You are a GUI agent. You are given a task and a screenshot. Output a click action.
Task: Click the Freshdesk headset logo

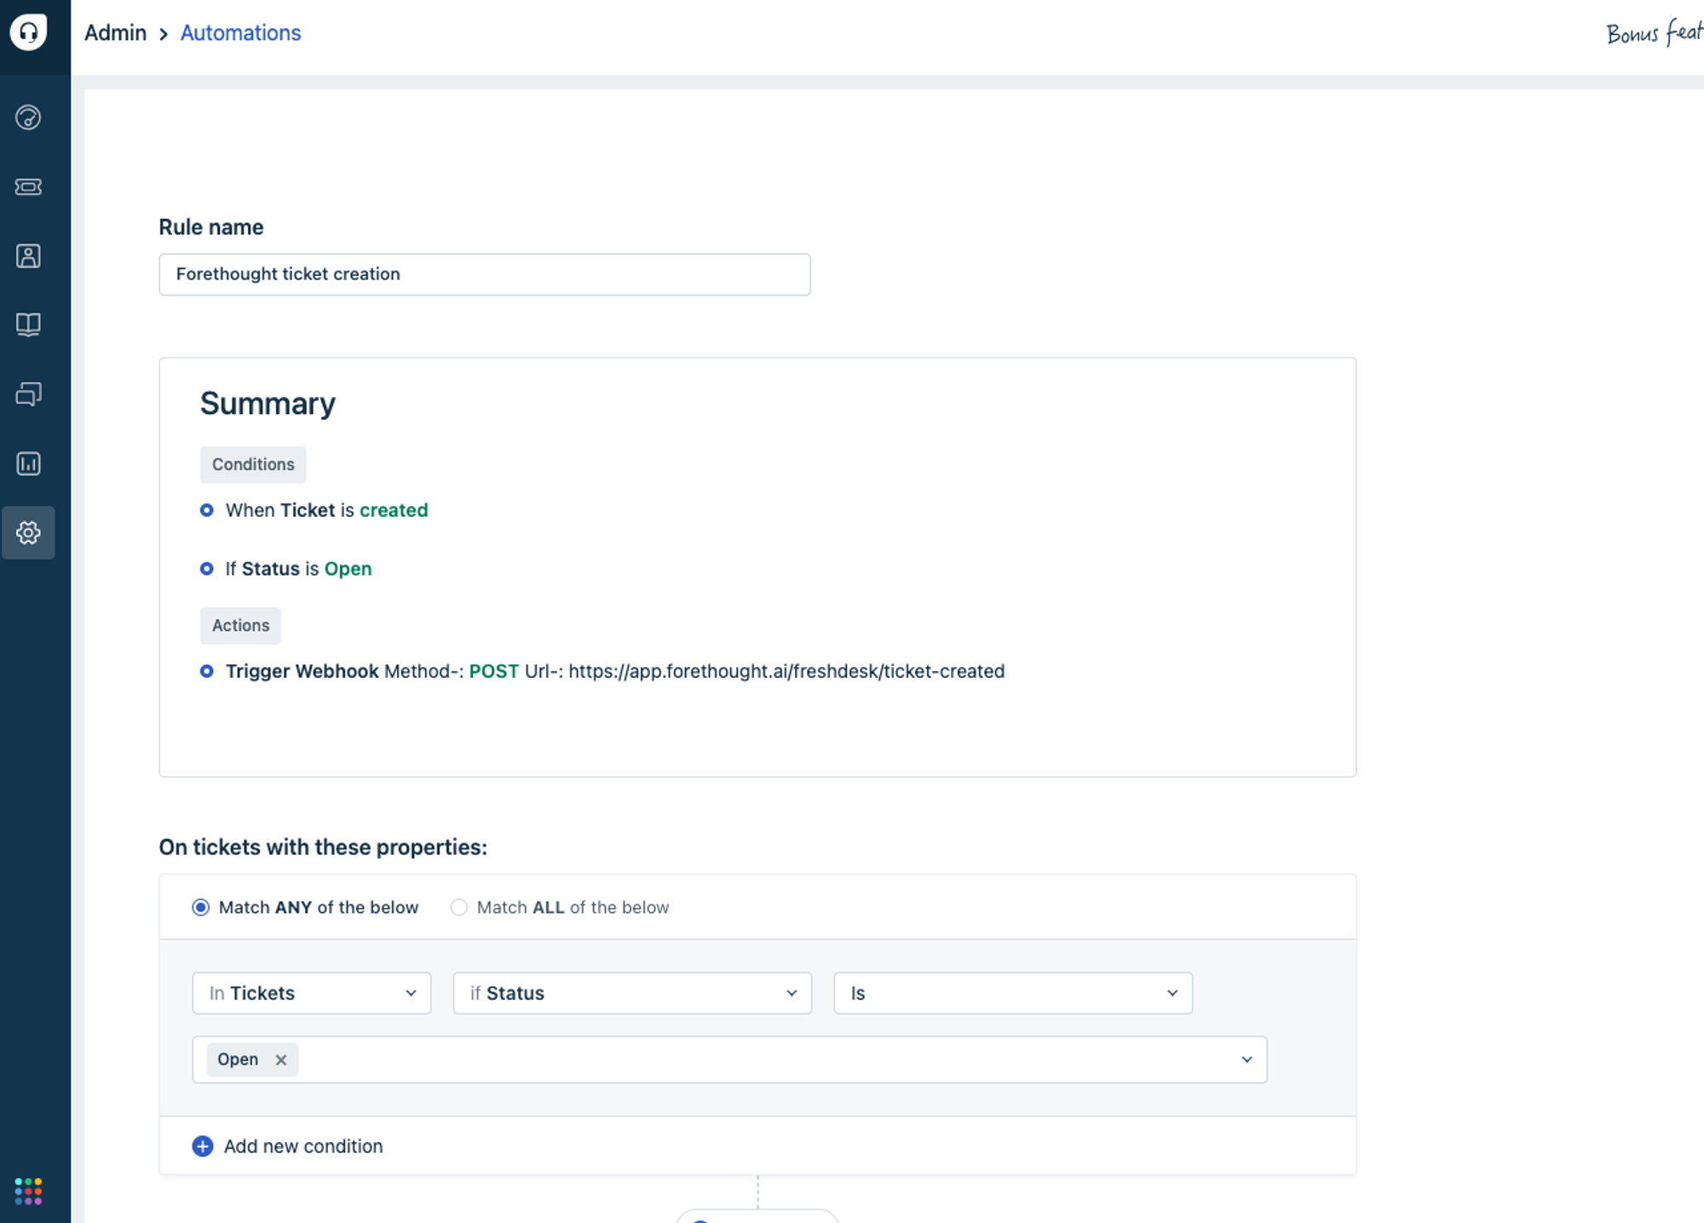[x=28, y=32]
